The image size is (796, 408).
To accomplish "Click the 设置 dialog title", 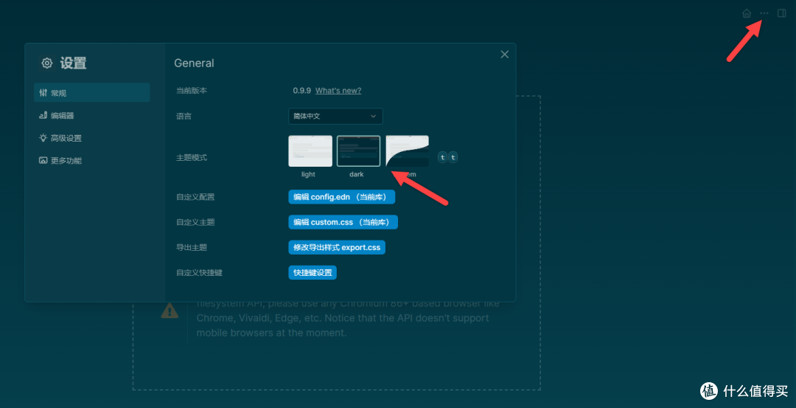I will click(x=74, y=63).
